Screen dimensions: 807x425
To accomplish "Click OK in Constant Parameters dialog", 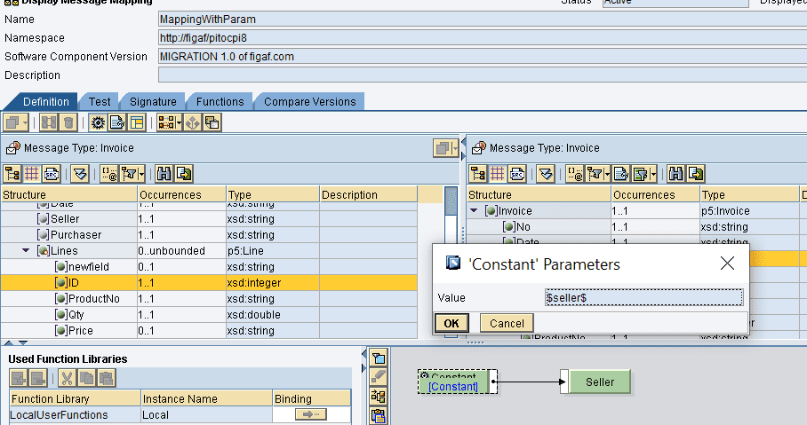I will click(451, 323).
